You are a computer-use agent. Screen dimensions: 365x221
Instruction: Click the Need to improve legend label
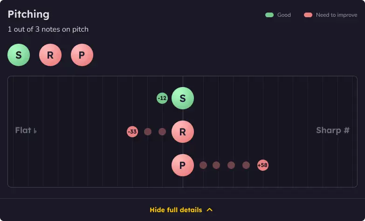coord(337,15)
